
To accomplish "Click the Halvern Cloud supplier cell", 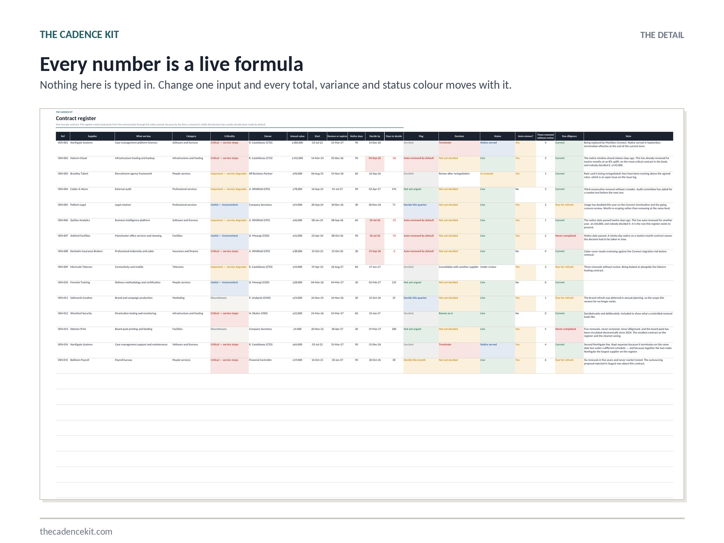I will 79,158.
